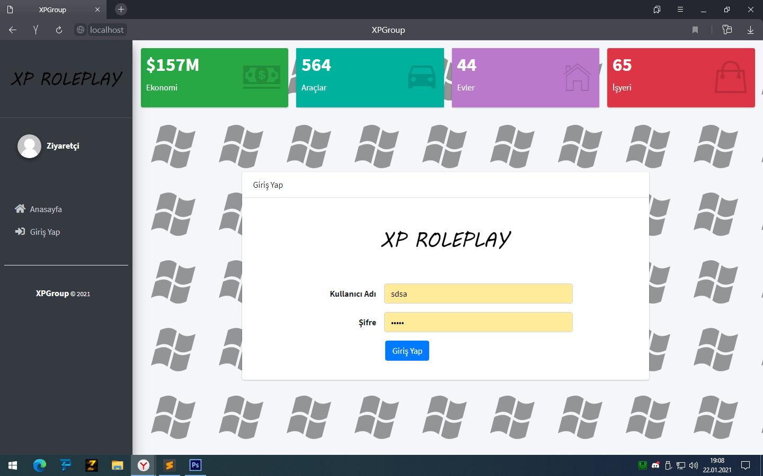Open the blue F app on taskbar
This screenshot has width=763, height=476.
coord(65,465)
